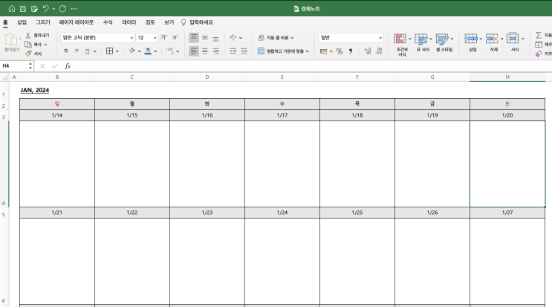Toggle bottom vertical alignment
The height and width of the screenshot is (307, 552).
(215, 38)
